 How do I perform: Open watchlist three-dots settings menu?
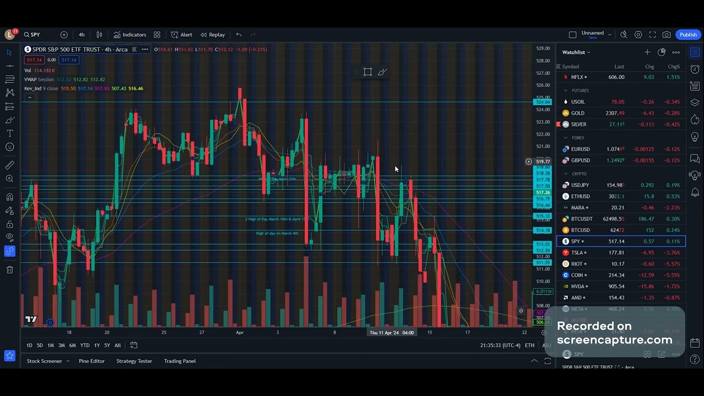coord(676,52)
